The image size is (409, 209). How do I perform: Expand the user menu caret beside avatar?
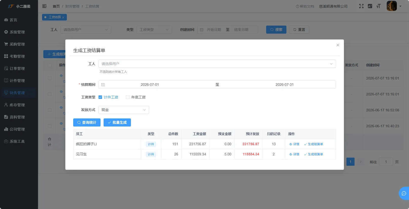coord(400,6)
